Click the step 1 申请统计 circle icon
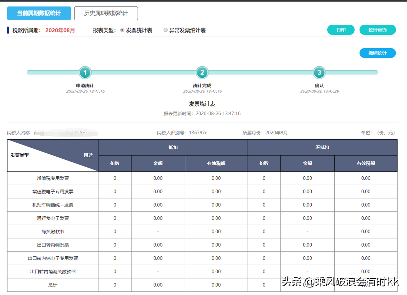 [x=85, y=72]
